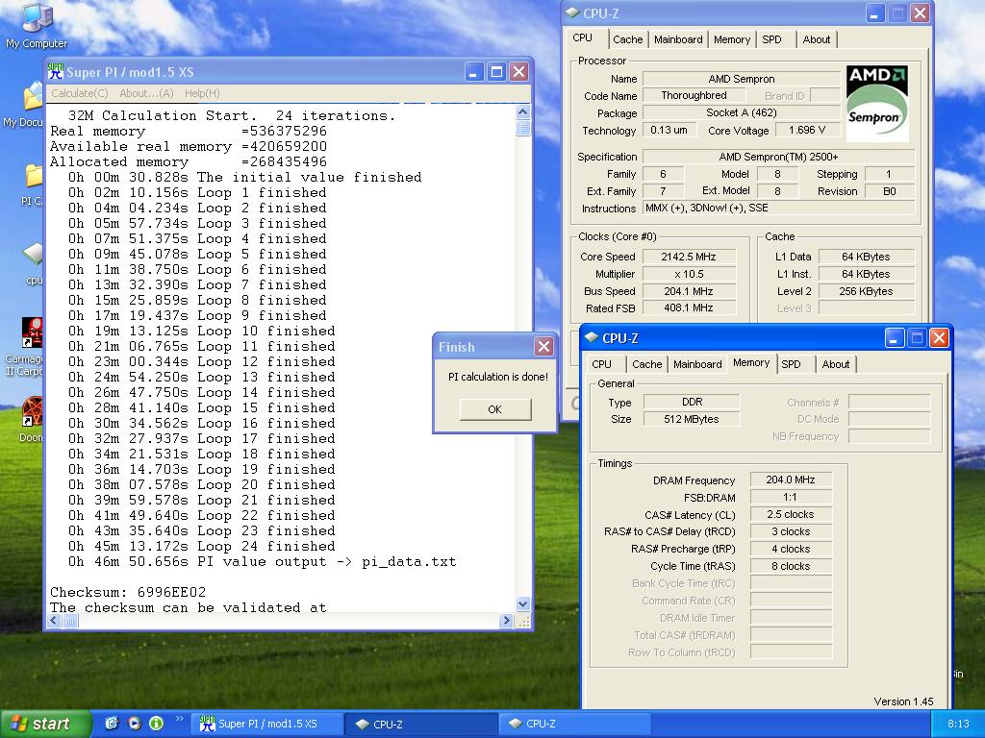Viewport: 985px width, 738px height.
Task: Click Super PI vertical scrollbar up arrow
Action: 522,111
